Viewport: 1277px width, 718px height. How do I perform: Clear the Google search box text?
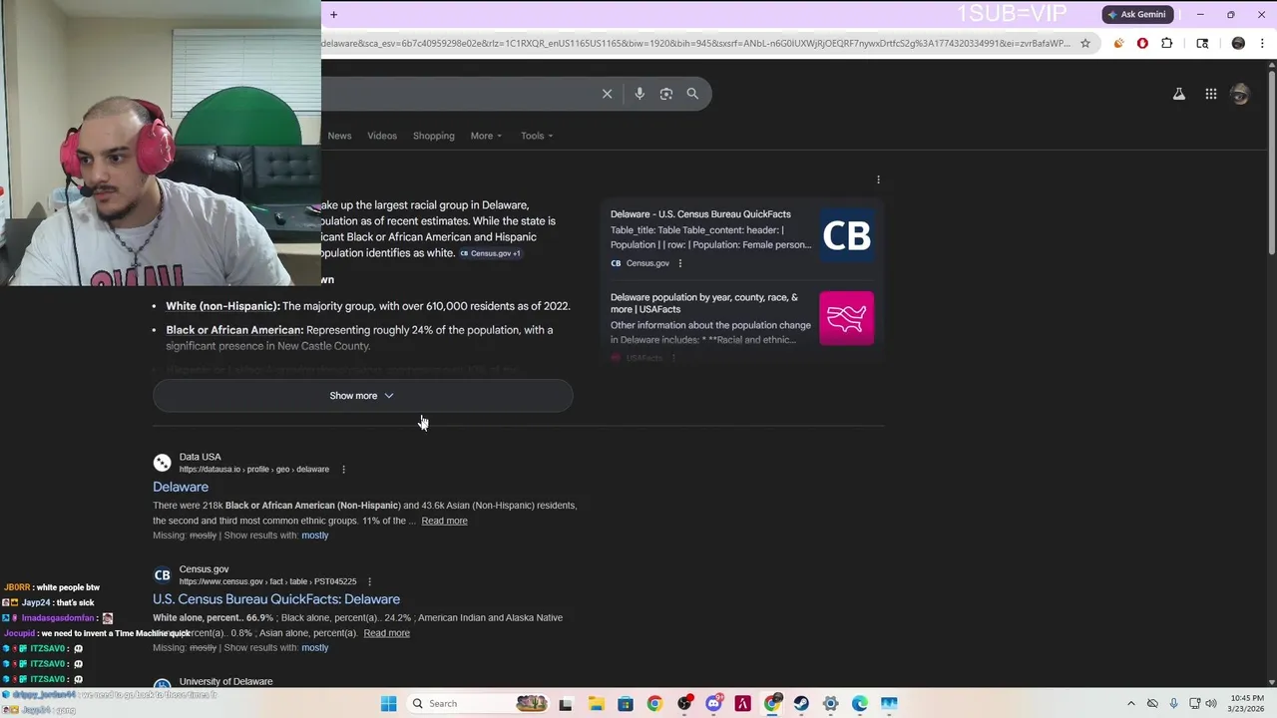pos(607,94)
